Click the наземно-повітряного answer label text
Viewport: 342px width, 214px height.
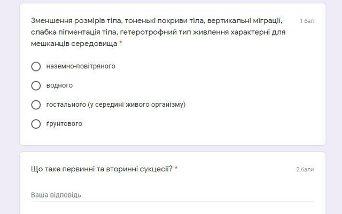81,66
